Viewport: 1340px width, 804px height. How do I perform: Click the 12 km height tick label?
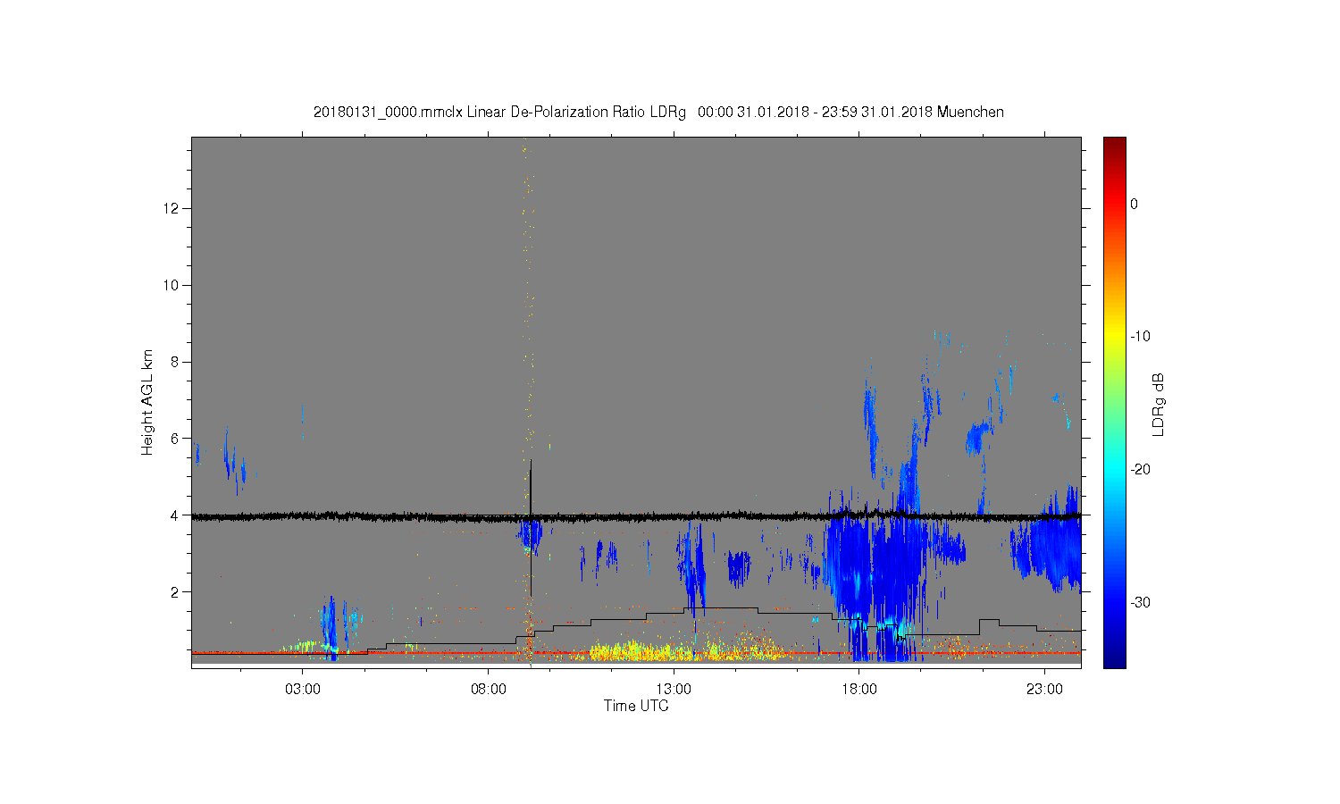[172, 208]
